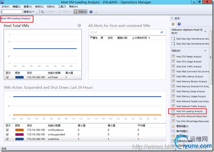Viewport: 214px width, 152px height.
Task: Click the gear icon beside Host Total VMs
Action: tap(79, 26)
